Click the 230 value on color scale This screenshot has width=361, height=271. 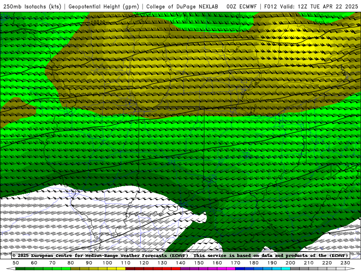(x=345, y=263)
